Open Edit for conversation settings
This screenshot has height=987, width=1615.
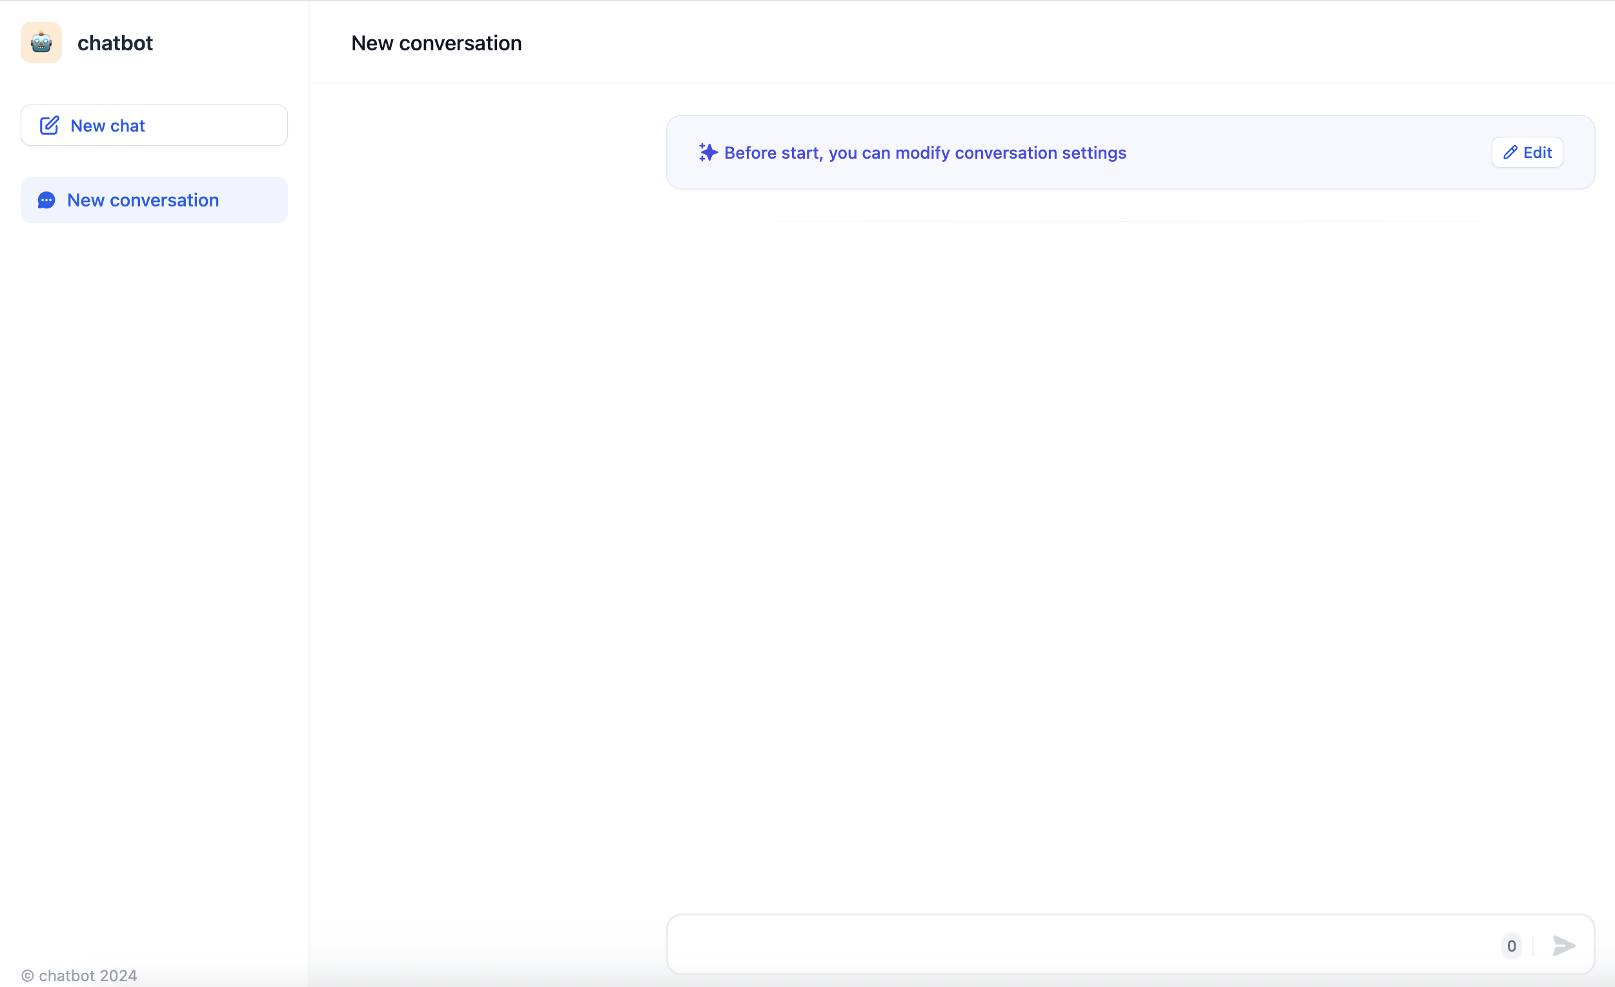(1527, 153)
